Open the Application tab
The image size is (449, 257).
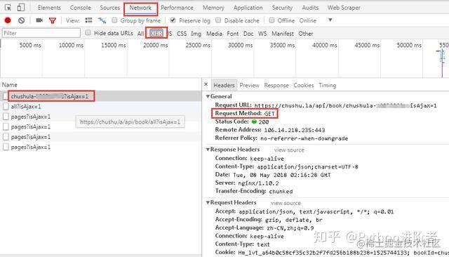click(248, 8)
